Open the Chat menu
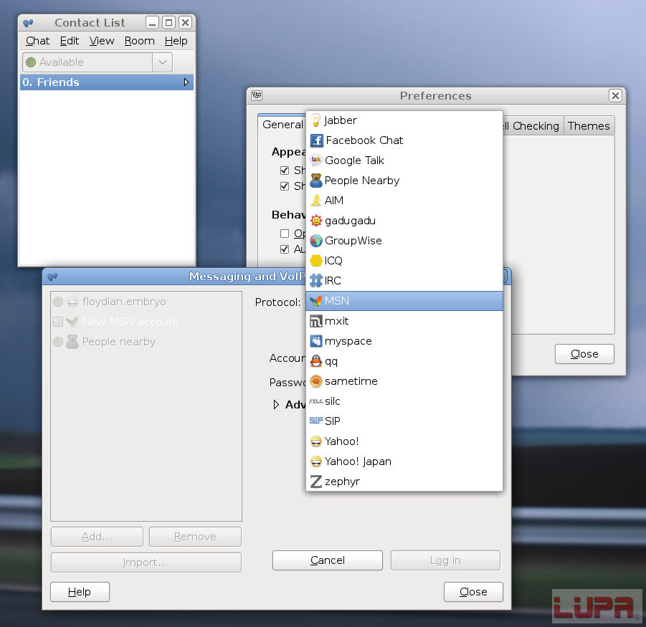The width and height of the screenshot is (646, 627). pyautogui.click(x=37, y=41)
